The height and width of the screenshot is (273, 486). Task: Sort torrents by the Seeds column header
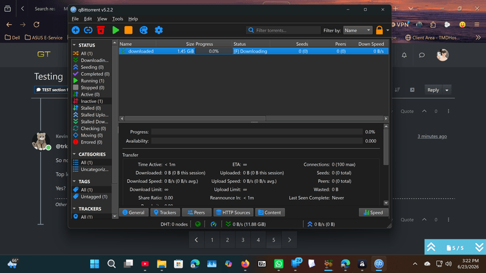pyautogui.click(x=290, y=44)
